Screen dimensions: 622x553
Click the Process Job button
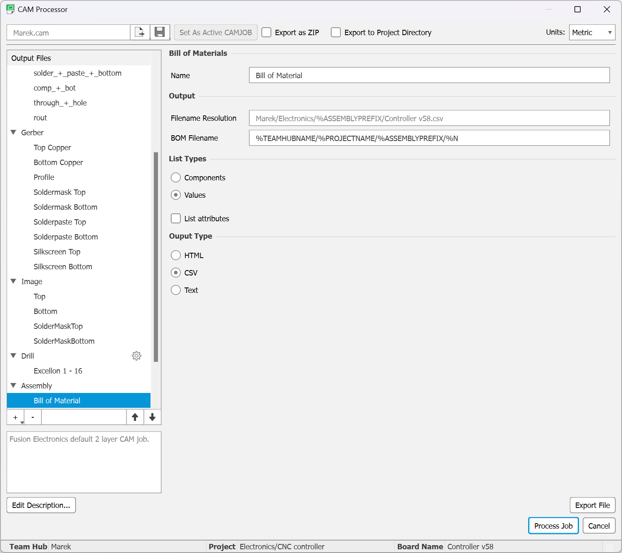click(553, 526)
